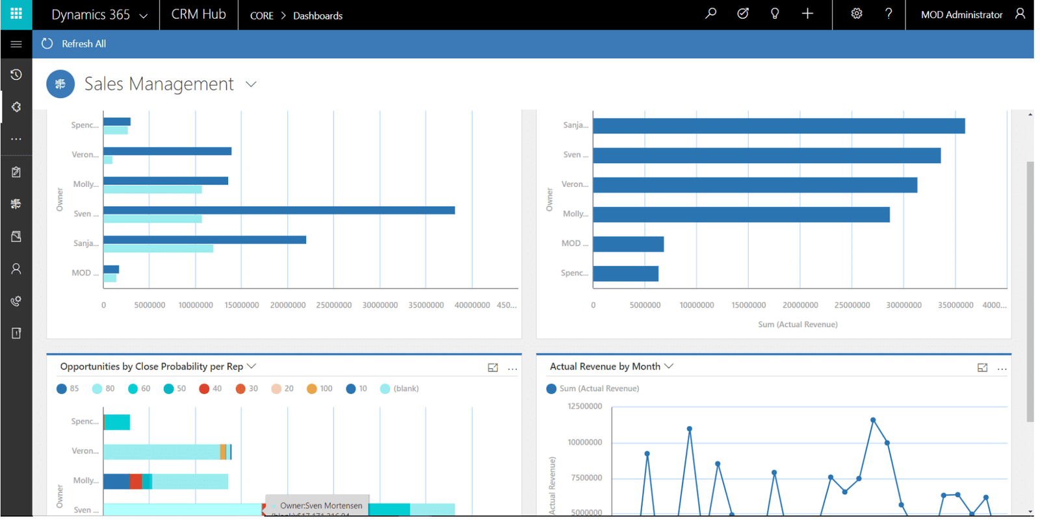Expand the Opportunities by Close Probability per Rep dropdown
Screen dimensions: 1040x522
pyautogui.click(x=252, y=366)
